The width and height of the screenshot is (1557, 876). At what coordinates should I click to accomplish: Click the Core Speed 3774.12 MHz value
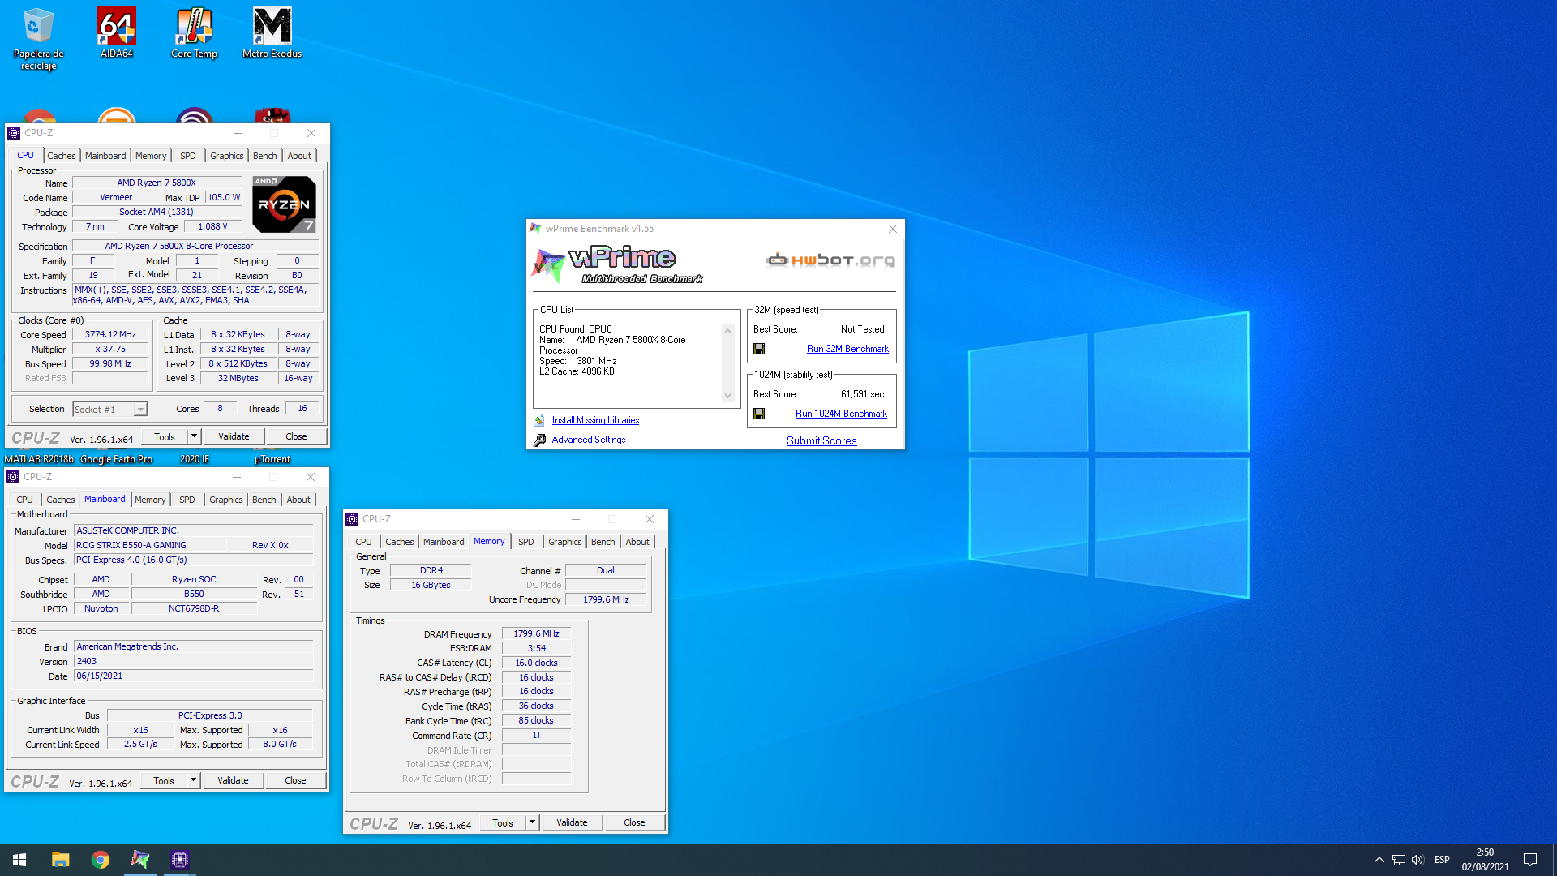tap(110, 335)
